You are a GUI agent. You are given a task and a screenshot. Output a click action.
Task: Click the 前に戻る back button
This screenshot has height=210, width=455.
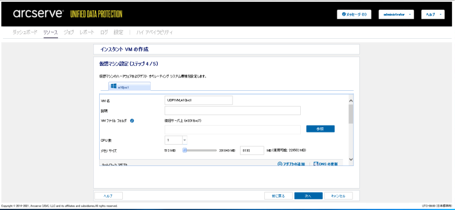pos(278,196)
